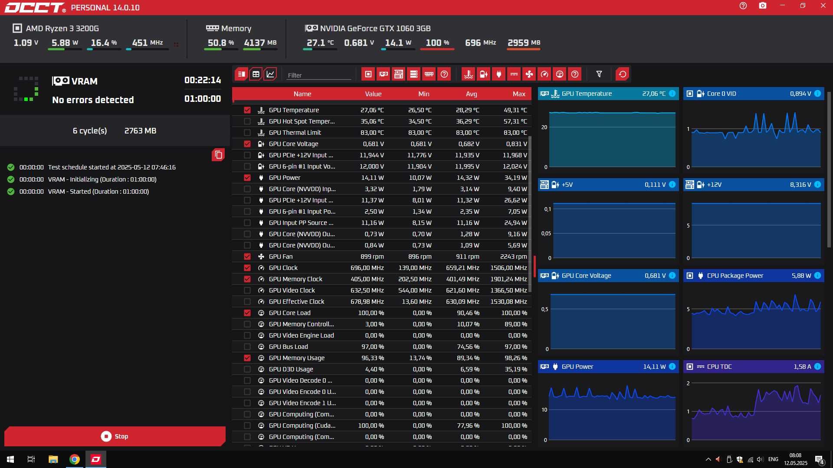Image resolution: width=833 pixels, height=468 pixels.
Task: Sort the table by the Avg column
Action: pos(472,94)
